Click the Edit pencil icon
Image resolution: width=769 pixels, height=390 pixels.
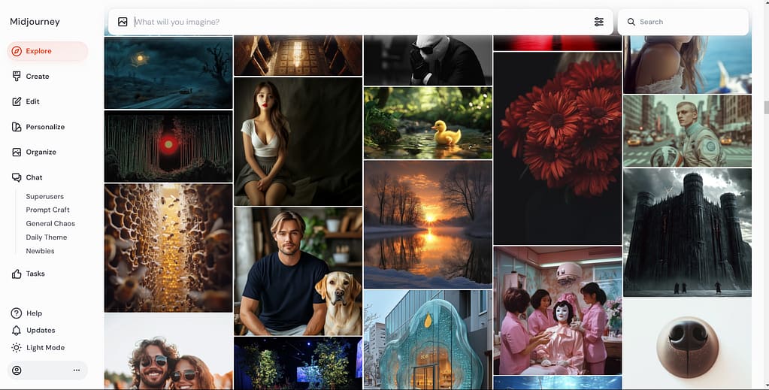[17, 101]
